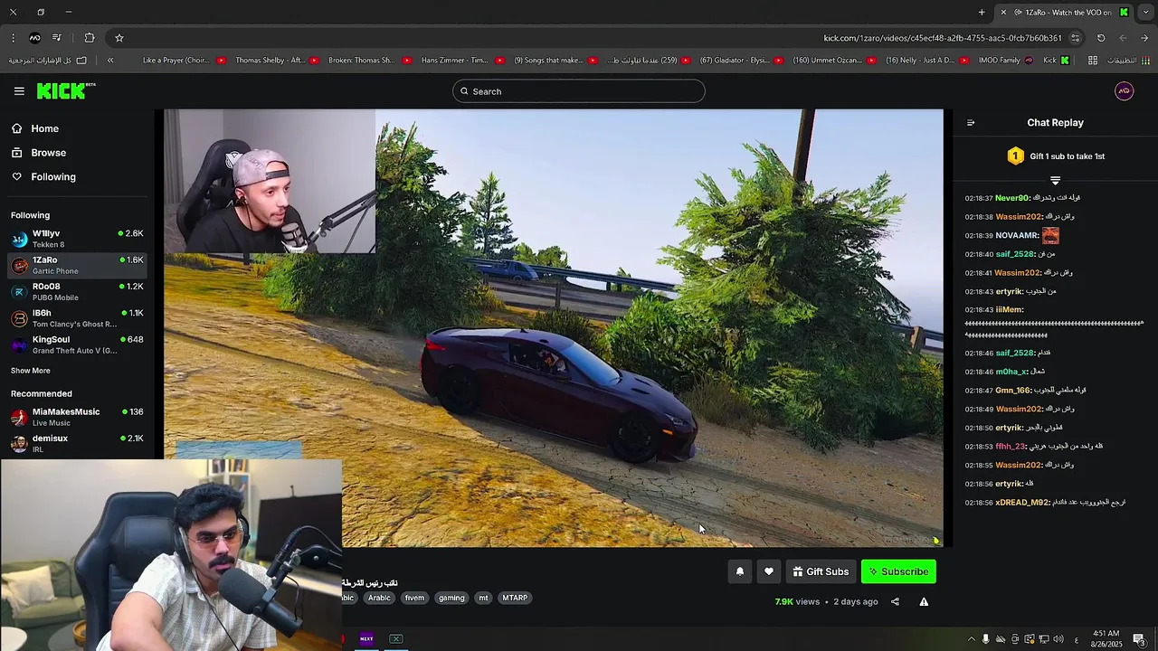Open the NEXT app in taskbar
This screenshot has height=651, width=1158.
pos(366,639)
